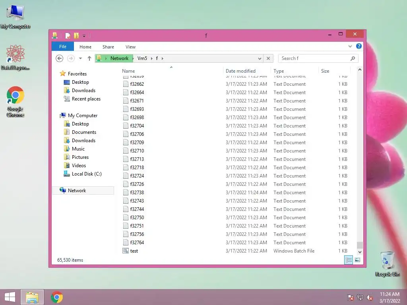Select Downloads under Favorites
Viewport: 407px width, 305px height.
pyautogui.click(x=83, y=91)
